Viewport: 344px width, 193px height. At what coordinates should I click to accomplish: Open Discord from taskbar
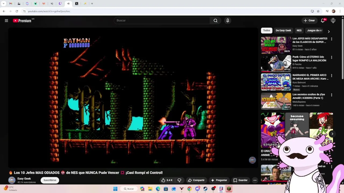[198, 189]
